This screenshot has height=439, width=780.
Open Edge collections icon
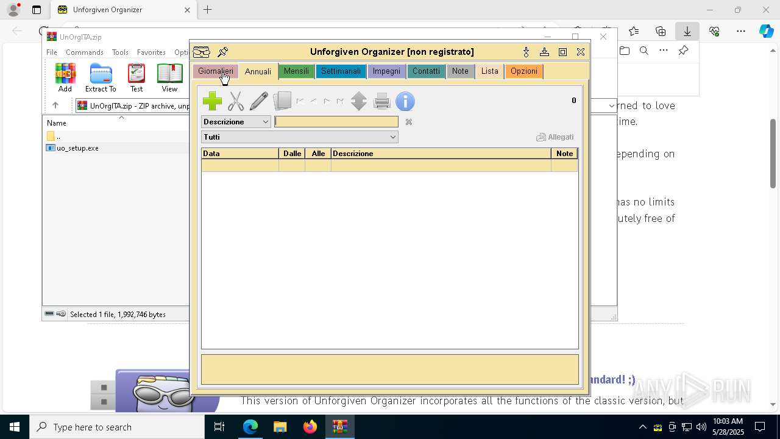[x=661, y=31]
